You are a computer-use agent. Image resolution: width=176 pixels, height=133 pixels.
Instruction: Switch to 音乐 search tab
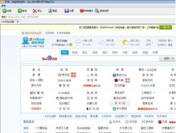point(85,52)
